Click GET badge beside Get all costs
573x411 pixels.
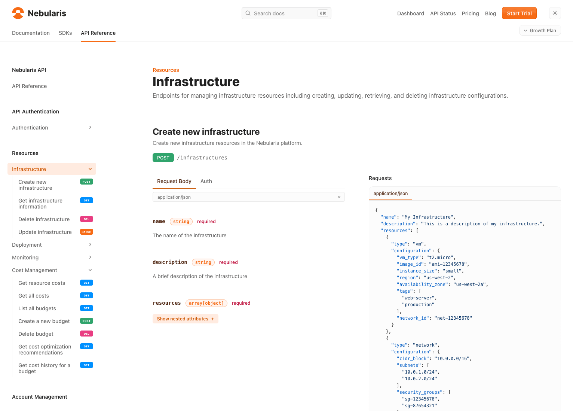point(86,295)
